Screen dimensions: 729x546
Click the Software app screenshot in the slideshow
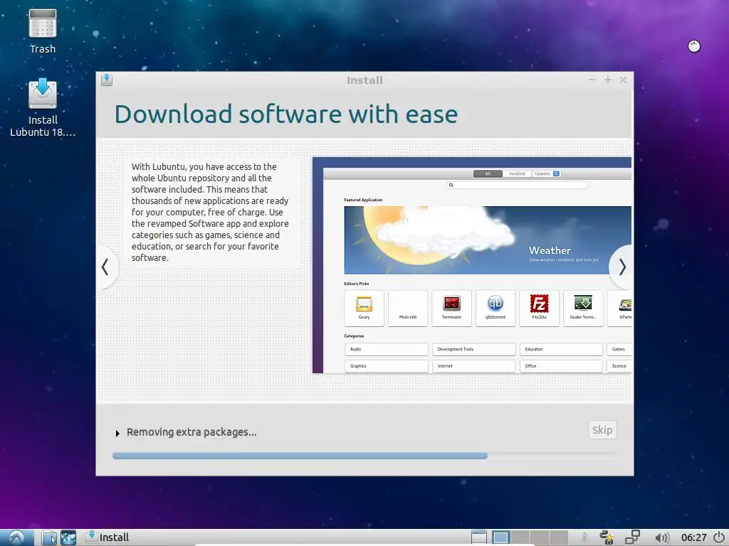[472, 265]
